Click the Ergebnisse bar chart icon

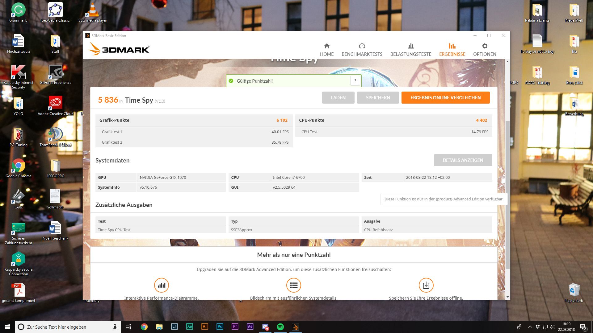[452, 46]
